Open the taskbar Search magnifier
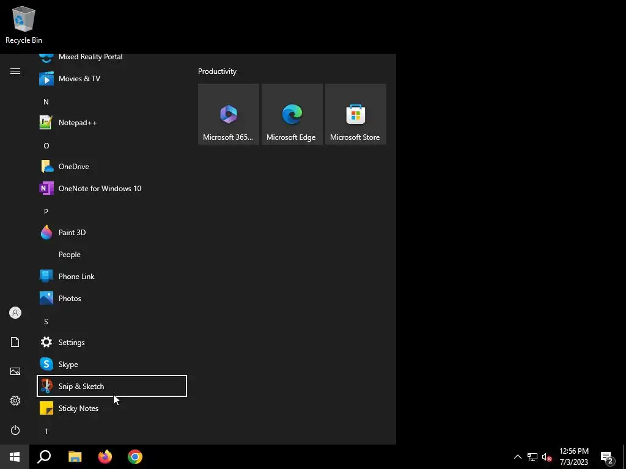 pos(44,457)
